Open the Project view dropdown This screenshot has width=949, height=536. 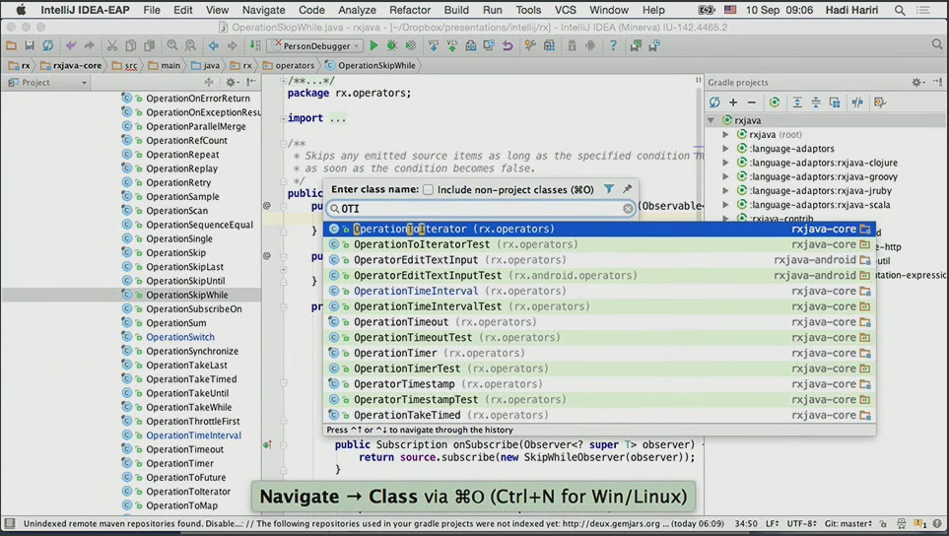coord(47,83)
